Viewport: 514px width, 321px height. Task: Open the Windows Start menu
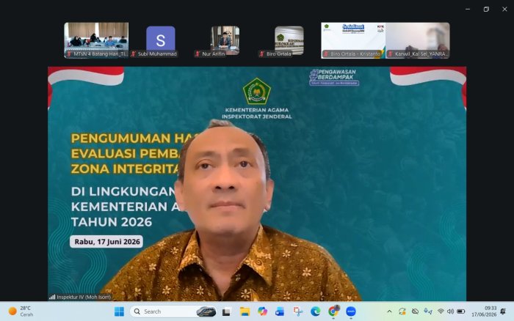(x=119, y=311)
